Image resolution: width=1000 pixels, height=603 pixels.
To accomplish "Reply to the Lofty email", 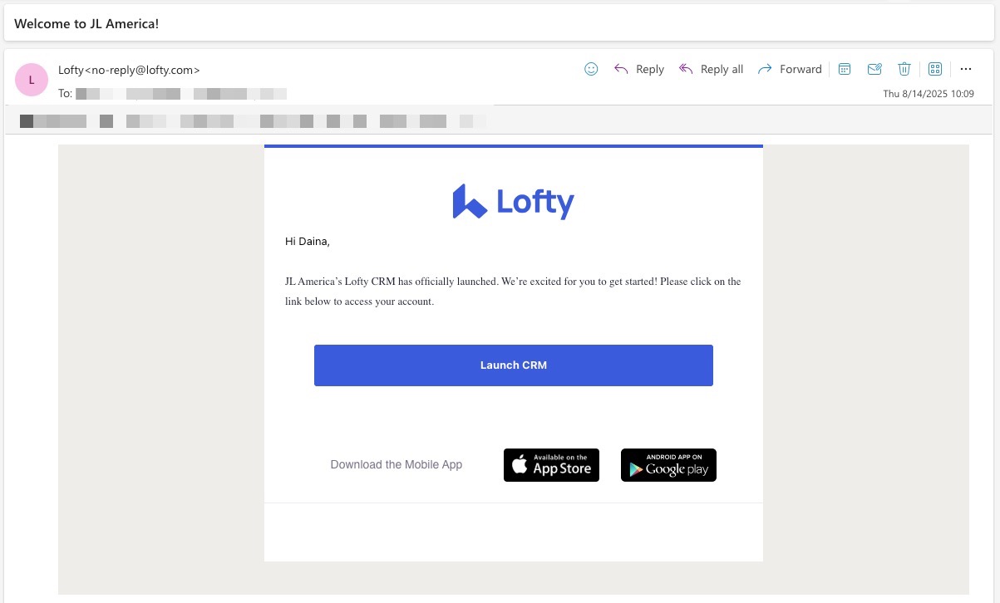I will [x=639, y=69].
